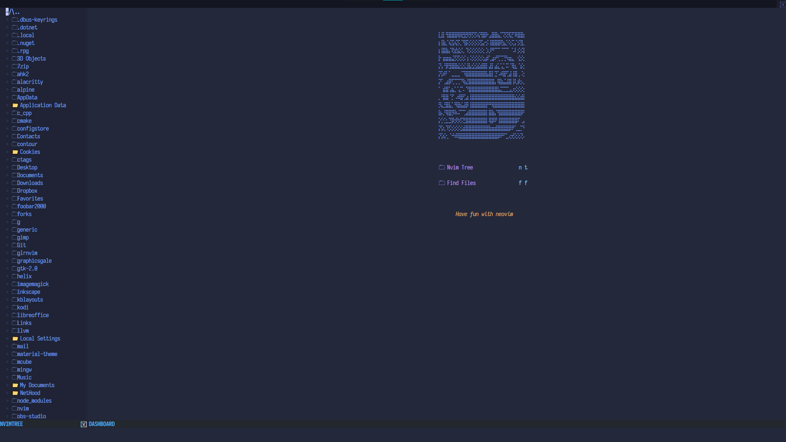Click the My Documents folder icon
The height and width of the screenshot is (442, 786).
[x=15, y=386]
